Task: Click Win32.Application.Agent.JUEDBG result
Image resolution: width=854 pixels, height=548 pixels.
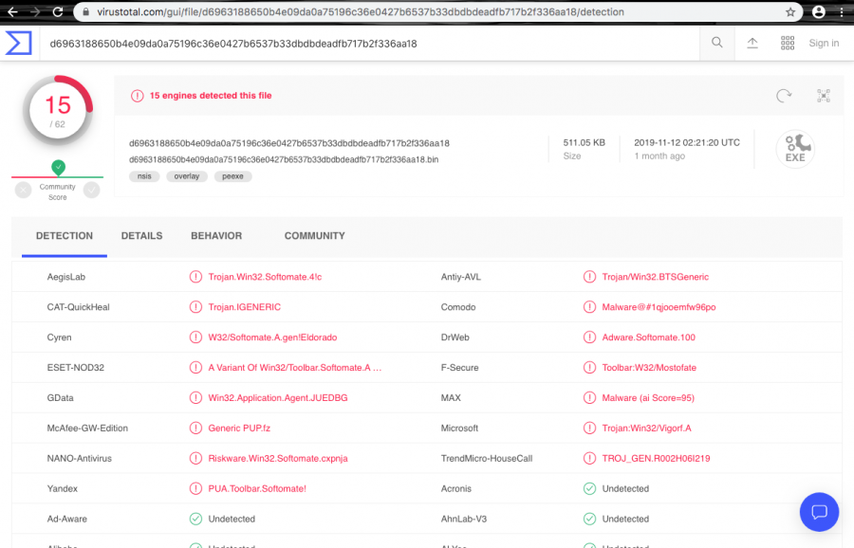Action: tap(278, 398)
